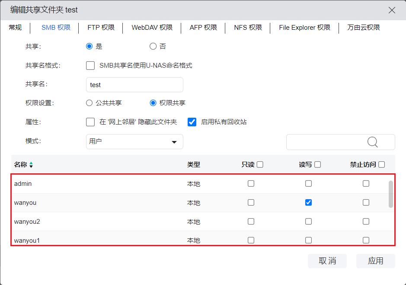Viewport: 406px width, 285px height.
Task: Check the deny access header checkbox
Action: pos(381,164)
